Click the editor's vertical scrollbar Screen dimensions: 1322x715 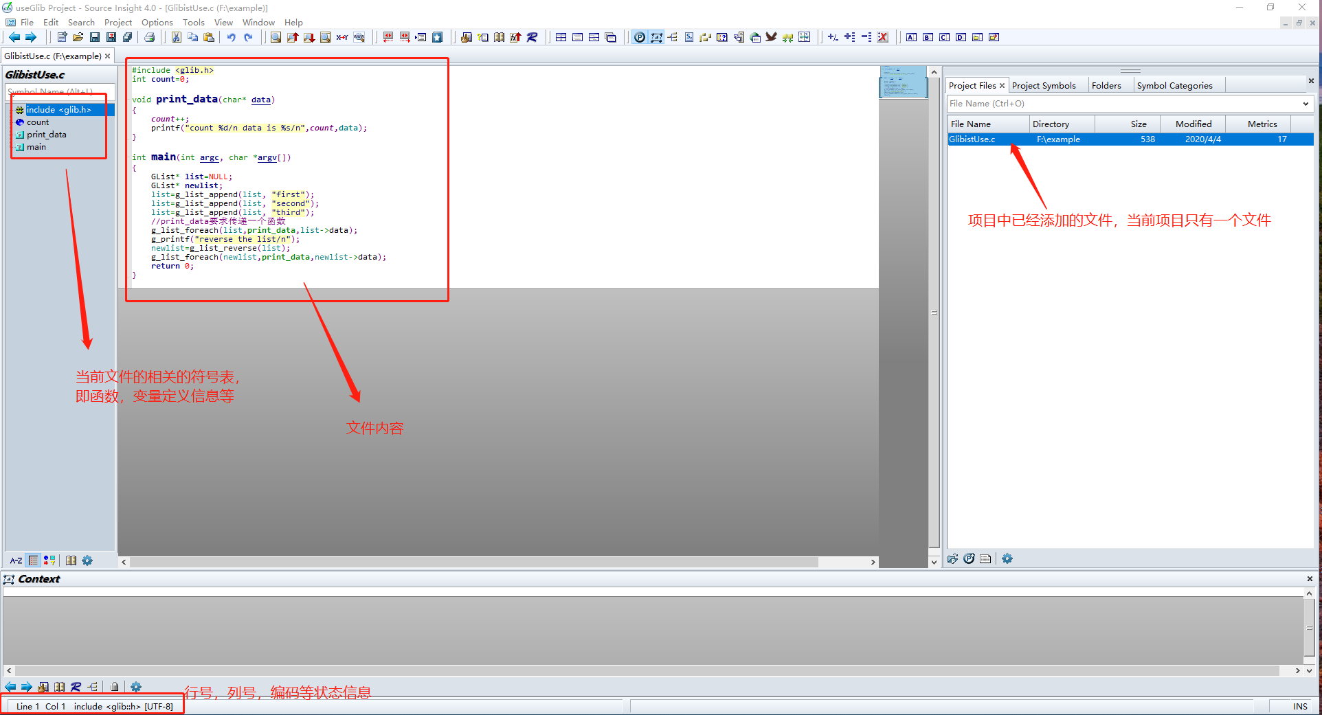pos(934,309)
